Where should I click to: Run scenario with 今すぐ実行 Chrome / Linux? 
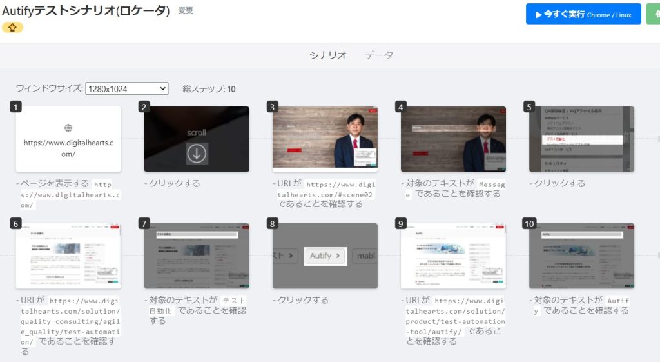tap(583, 14)
